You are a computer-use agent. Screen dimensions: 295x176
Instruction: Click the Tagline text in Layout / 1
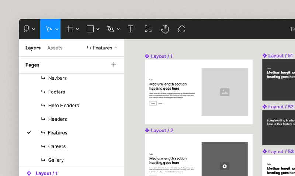tap(152, 80)
